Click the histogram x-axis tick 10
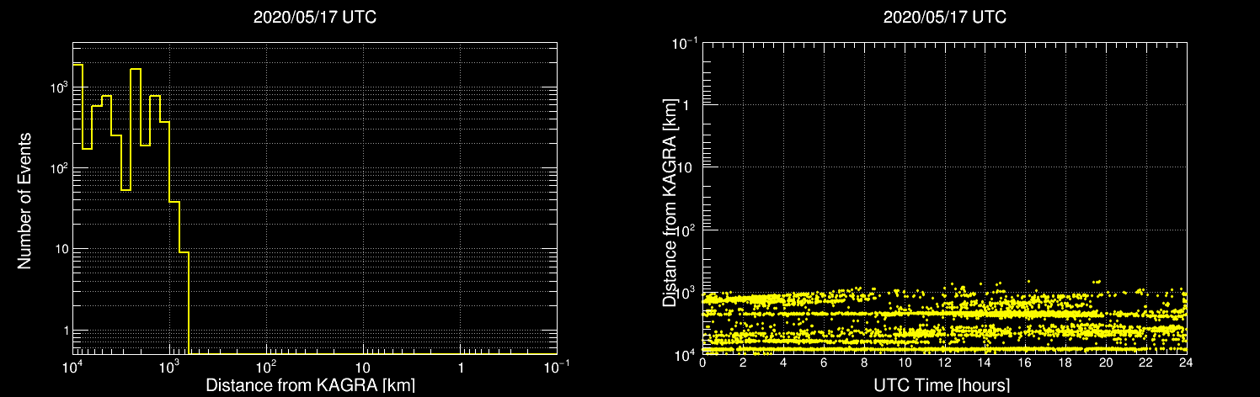The width and height of the screenshot is (1260, 397). (363, 368)
